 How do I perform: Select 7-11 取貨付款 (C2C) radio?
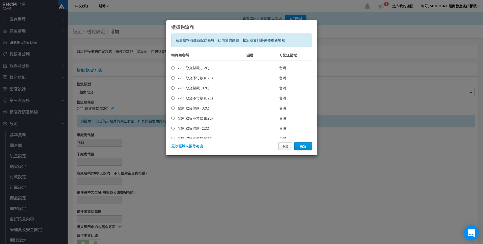point(173,68)
